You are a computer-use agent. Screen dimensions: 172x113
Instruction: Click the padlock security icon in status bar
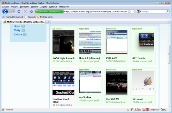(128, 110)
